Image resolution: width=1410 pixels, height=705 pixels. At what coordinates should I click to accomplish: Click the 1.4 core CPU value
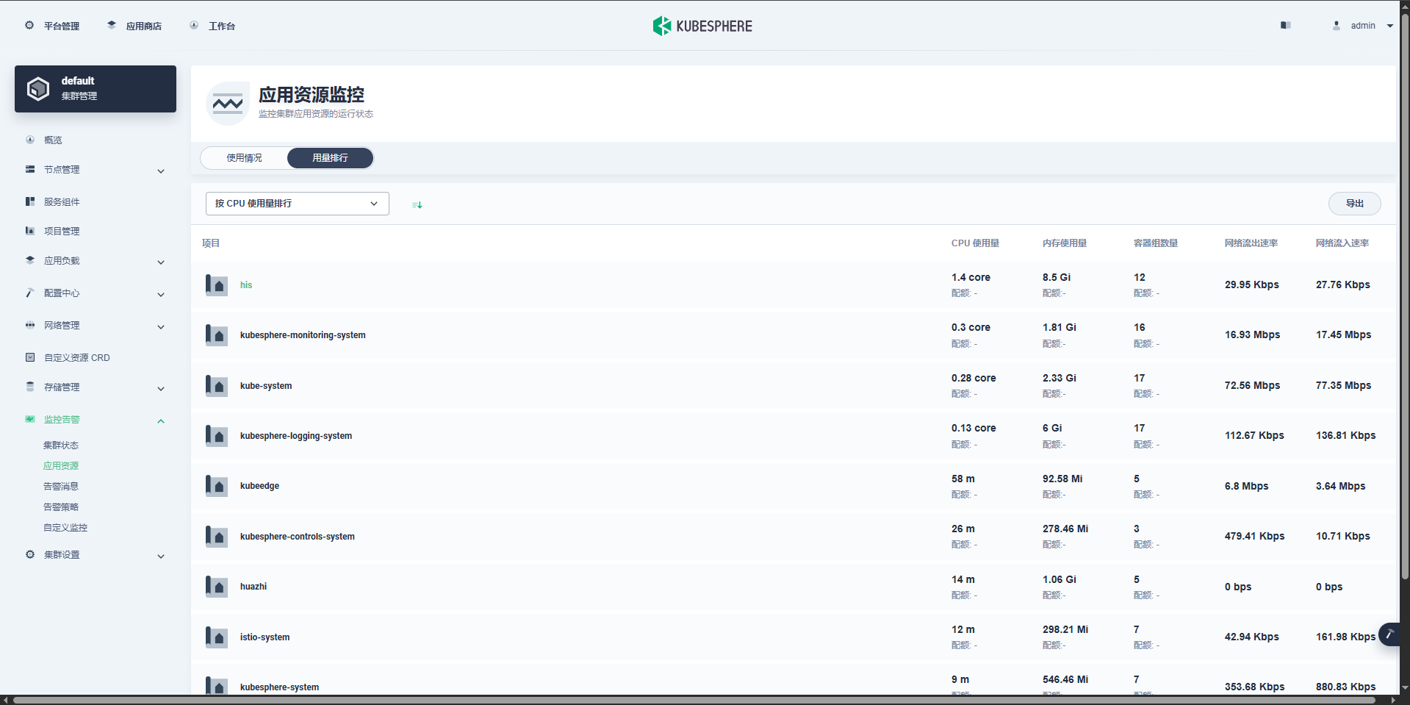[x=971, y=277]
